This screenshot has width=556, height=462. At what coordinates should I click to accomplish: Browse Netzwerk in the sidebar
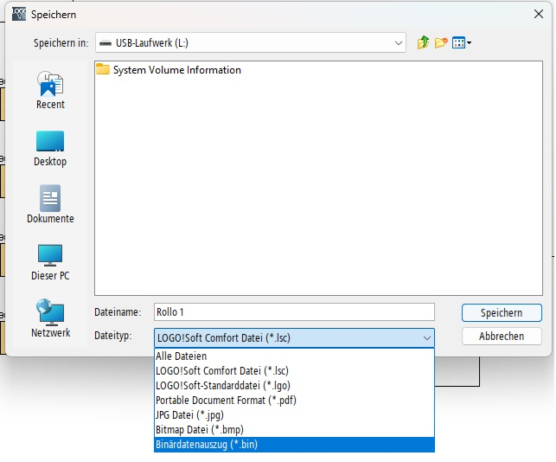click(x=50, y=318)
